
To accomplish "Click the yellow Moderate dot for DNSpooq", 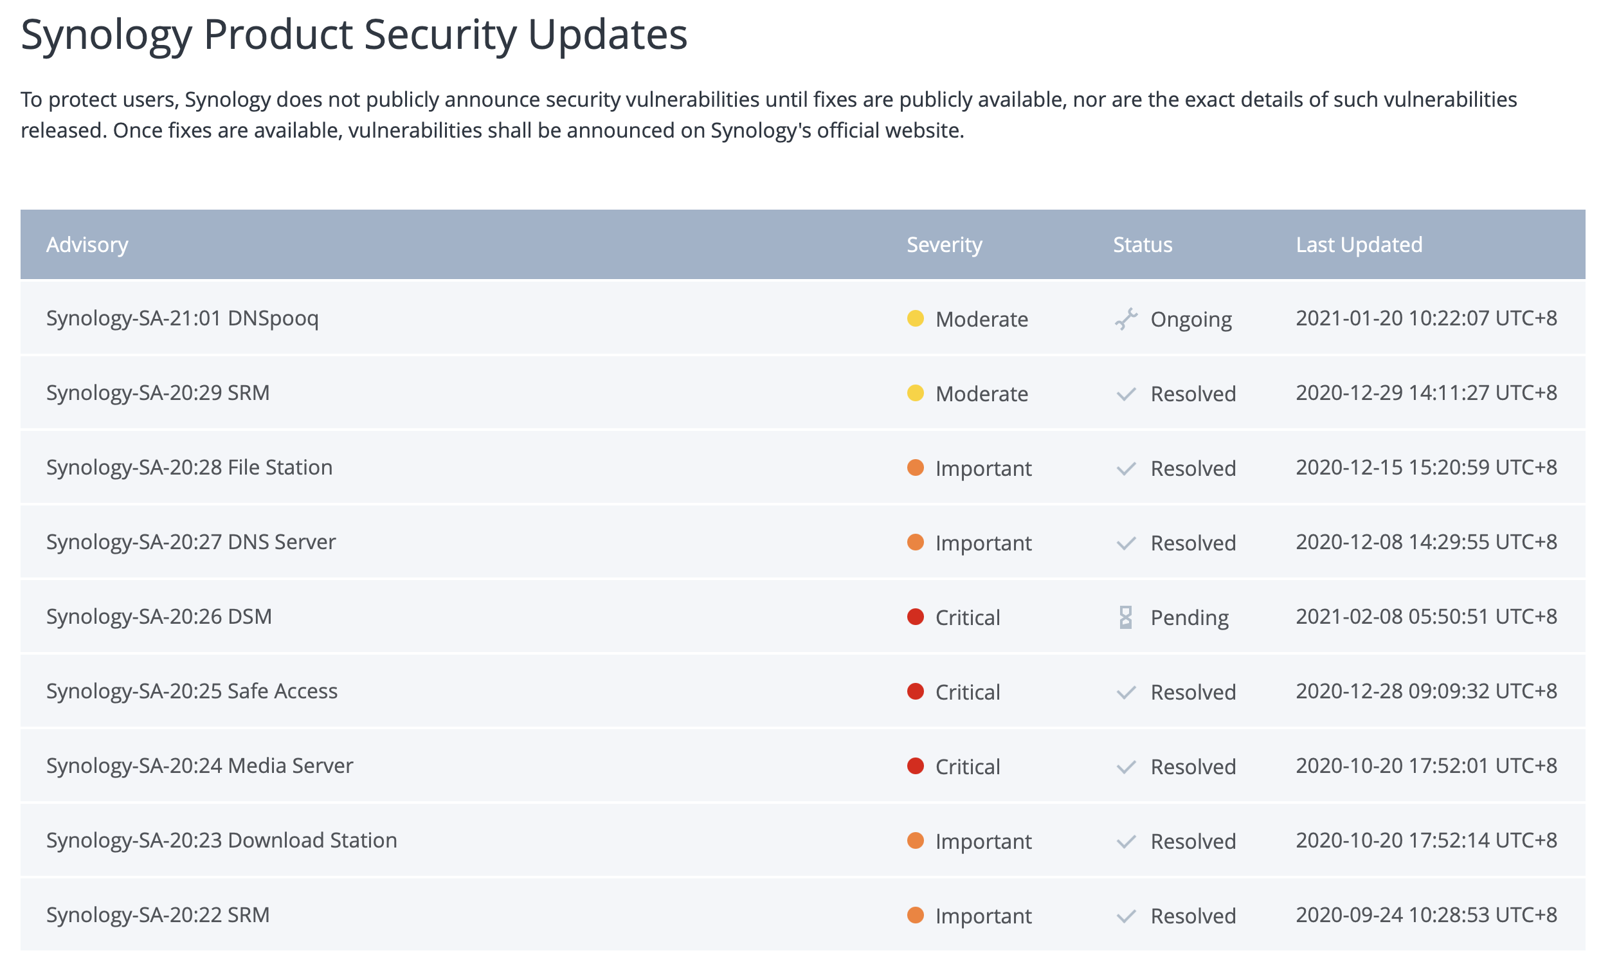I will [915, 318].
